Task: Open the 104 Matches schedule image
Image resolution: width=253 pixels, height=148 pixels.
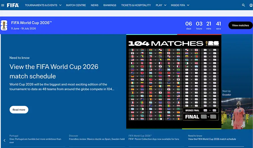Action: tap(174, 81)
